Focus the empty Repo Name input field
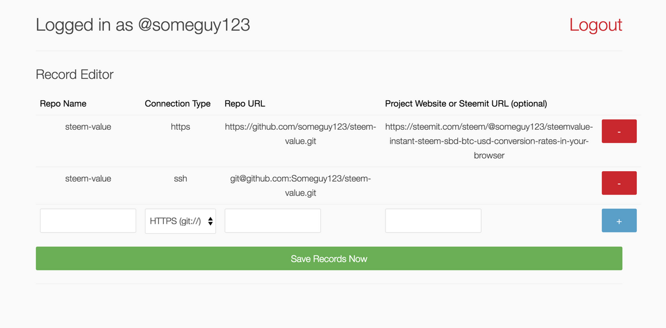This screenshot has width=666, height=328. pos(88,221)
